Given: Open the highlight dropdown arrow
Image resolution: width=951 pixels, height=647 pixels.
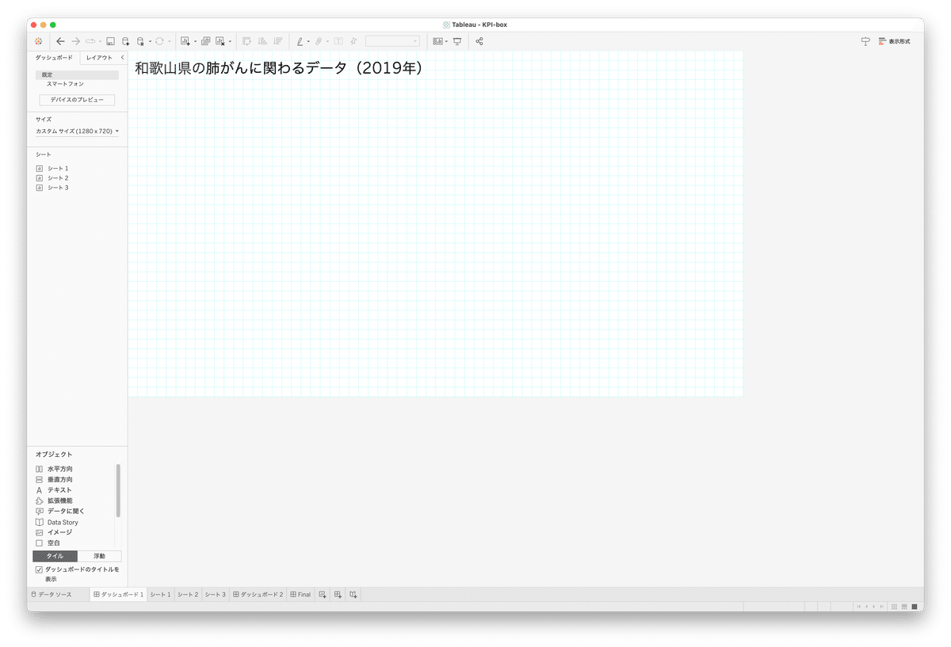Looking at the screenshot, I should (308, 42).
